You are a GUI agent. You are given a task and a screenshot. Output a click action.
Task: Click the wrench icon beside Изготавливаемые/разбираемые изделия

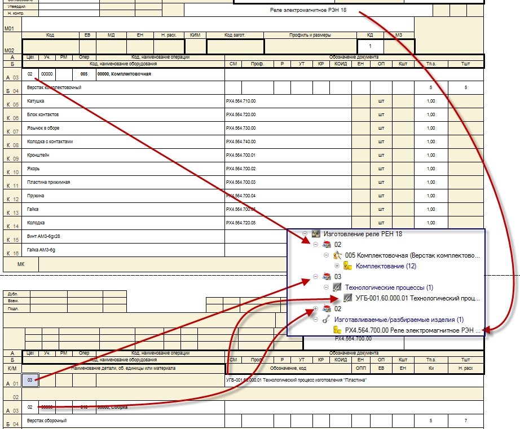(x=327, y=320)
